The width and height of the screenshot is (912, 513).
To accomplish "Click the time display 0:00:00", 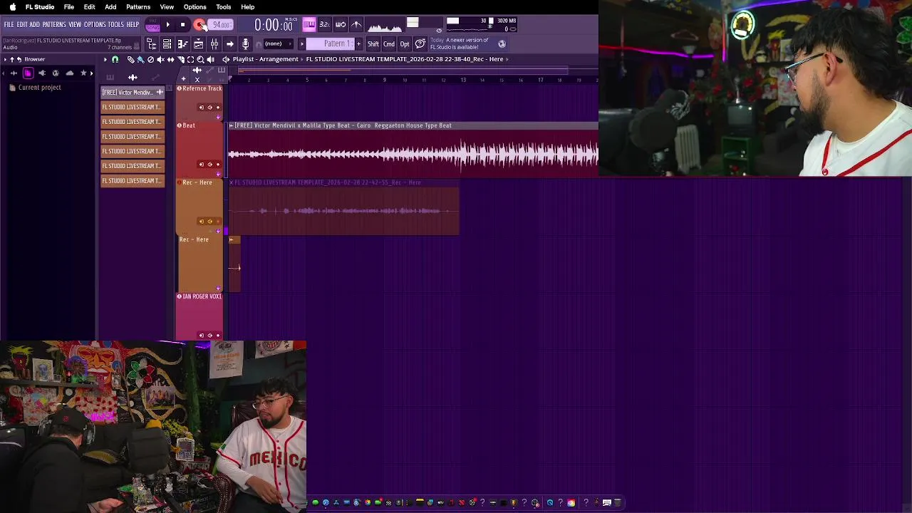I will [x=274, y=26].
